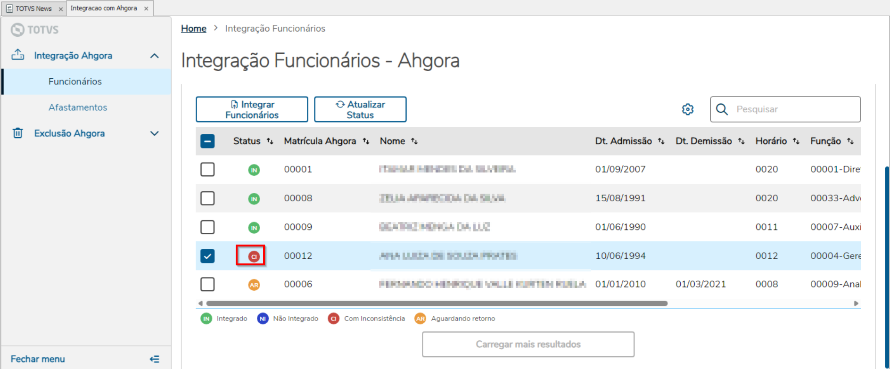
Task: Sort by Horário column arrows
Action: coord(796,141)
